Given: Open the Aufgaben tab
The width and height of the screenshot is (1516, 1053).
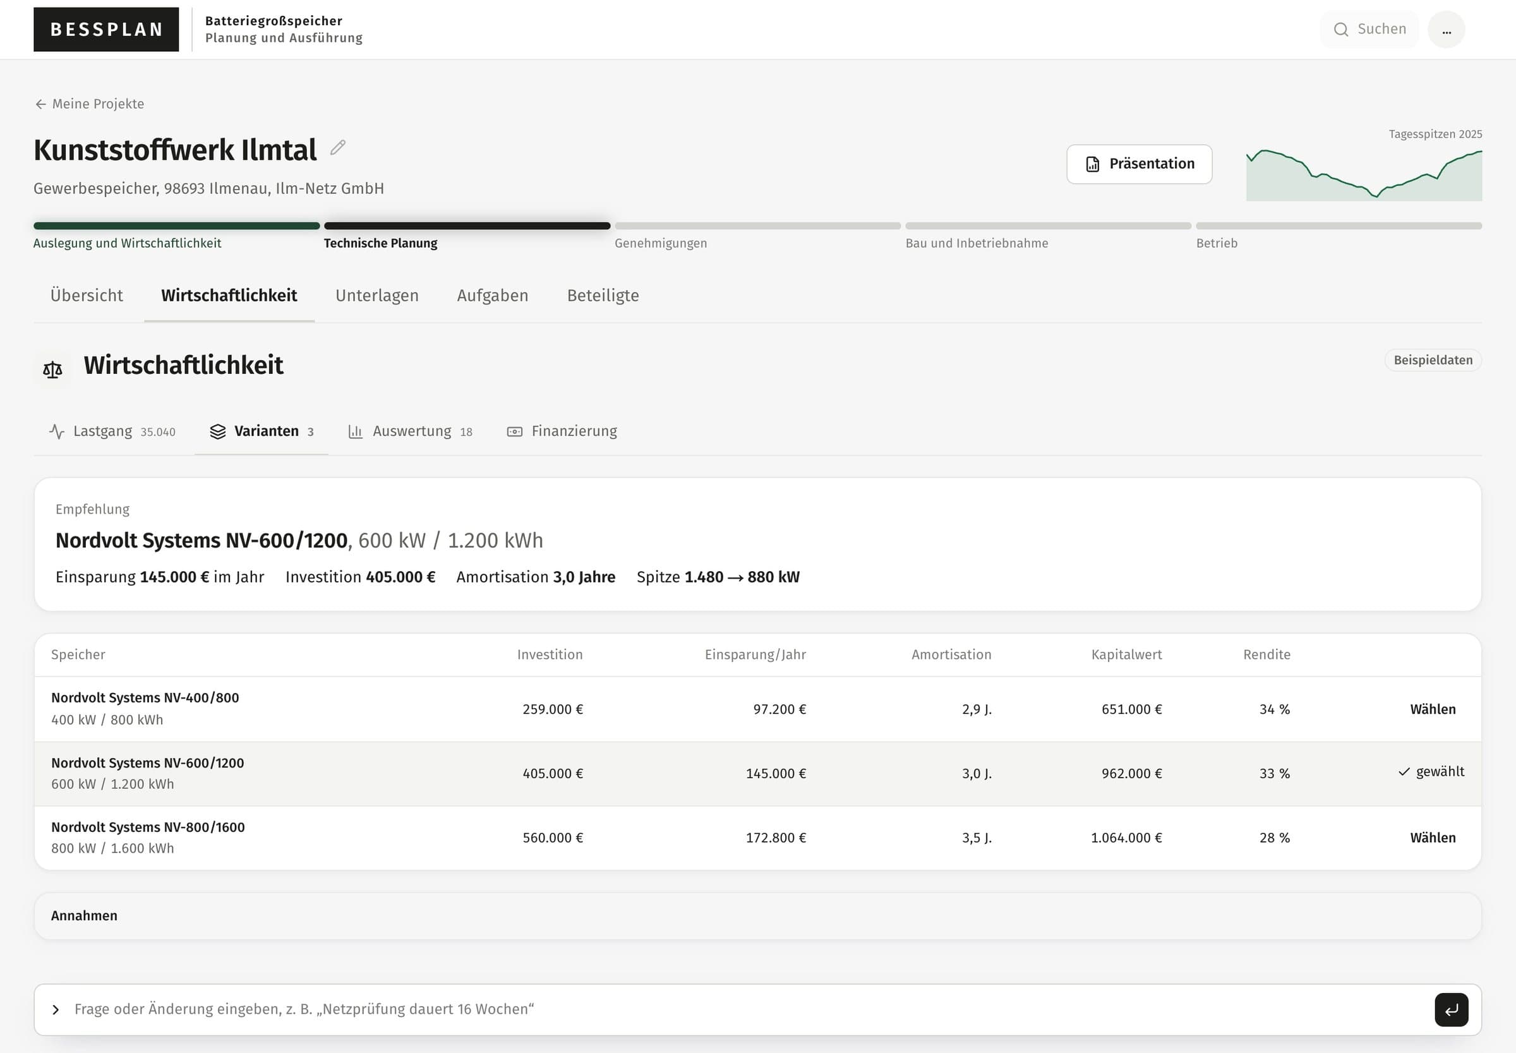Looking at the screenshot, I should [492, 296].
